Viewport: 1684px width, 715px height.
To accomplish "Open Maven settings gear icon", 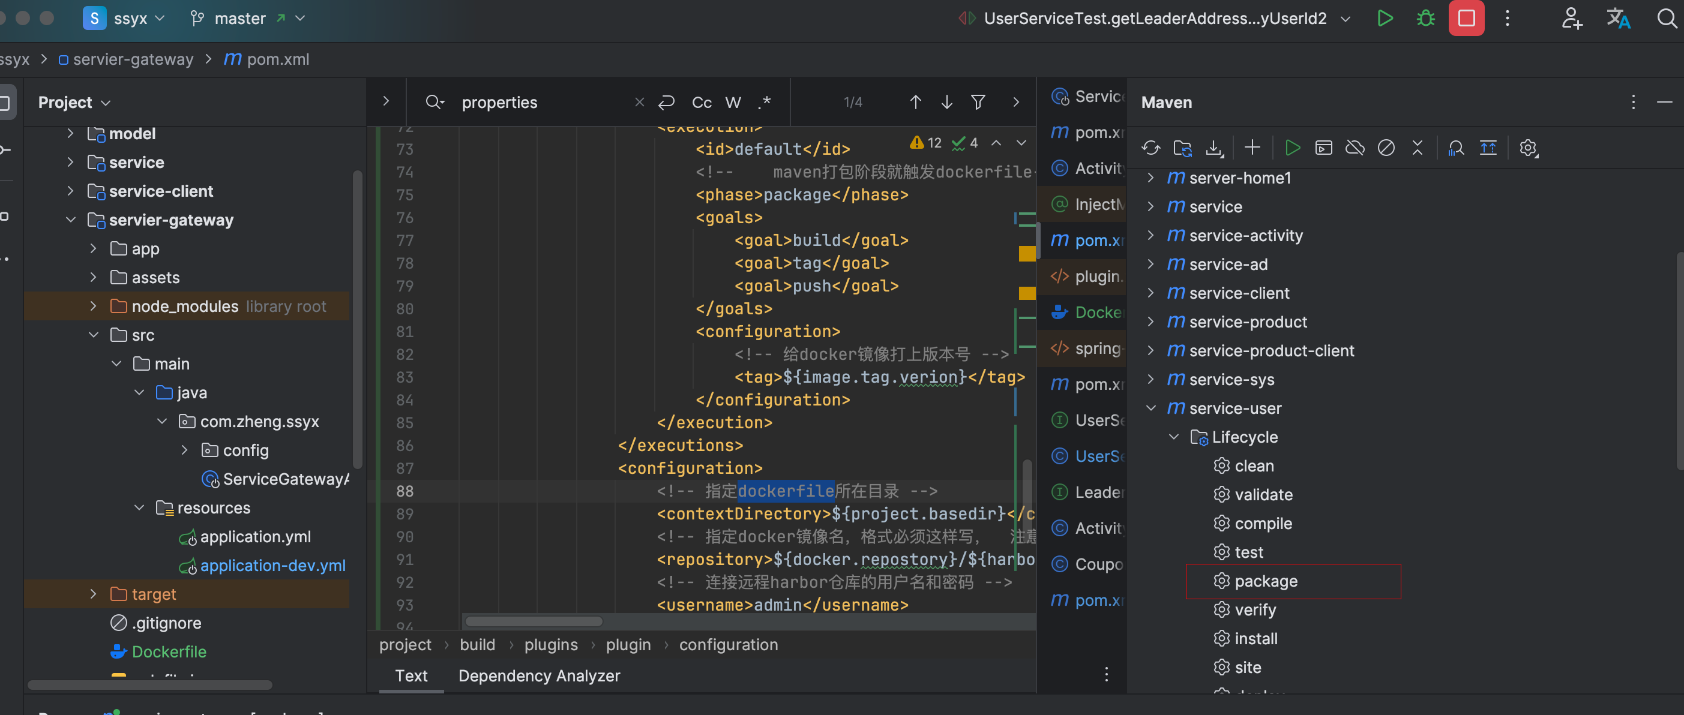I will pyautogui.click(x=1528, y=148).
